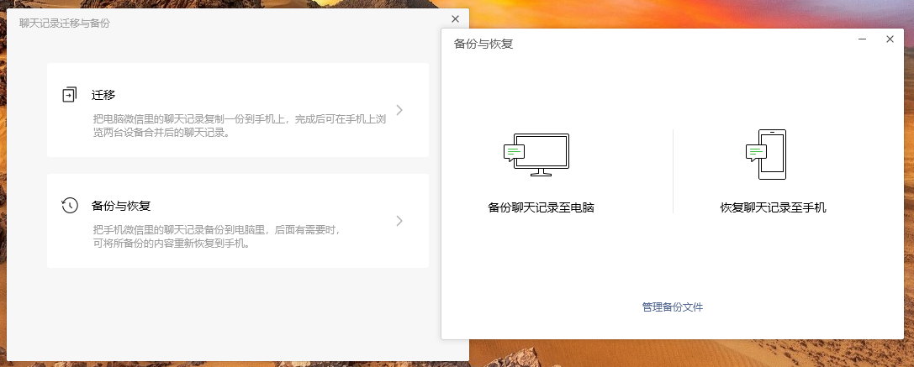Viewport: 914px width, 367px height.
Task: Click the migration description text about 电脑微信
Action: [240, 125]
